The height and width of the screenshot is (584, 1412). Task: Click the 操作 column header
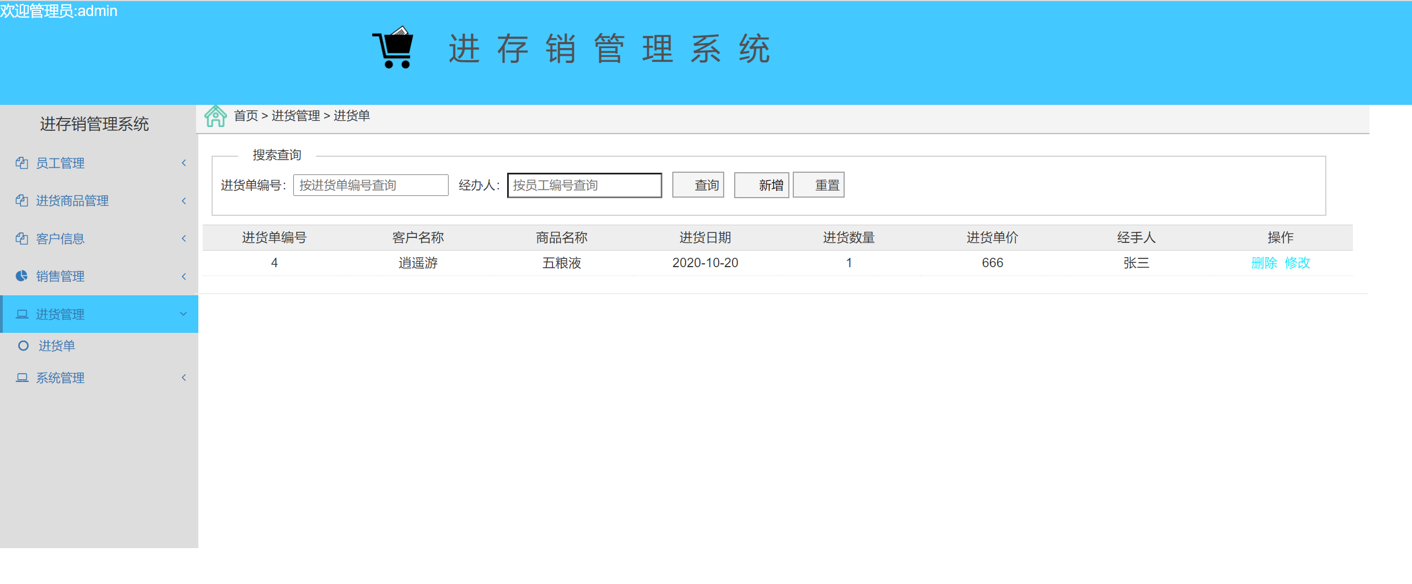click(x=1281, y=237)
